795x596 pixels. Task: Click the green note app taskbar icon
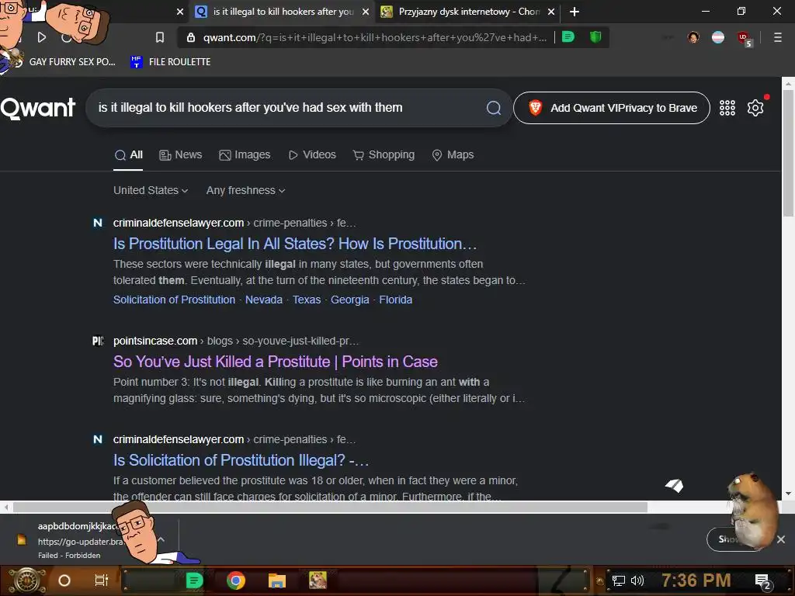click(x=194, y=580)
